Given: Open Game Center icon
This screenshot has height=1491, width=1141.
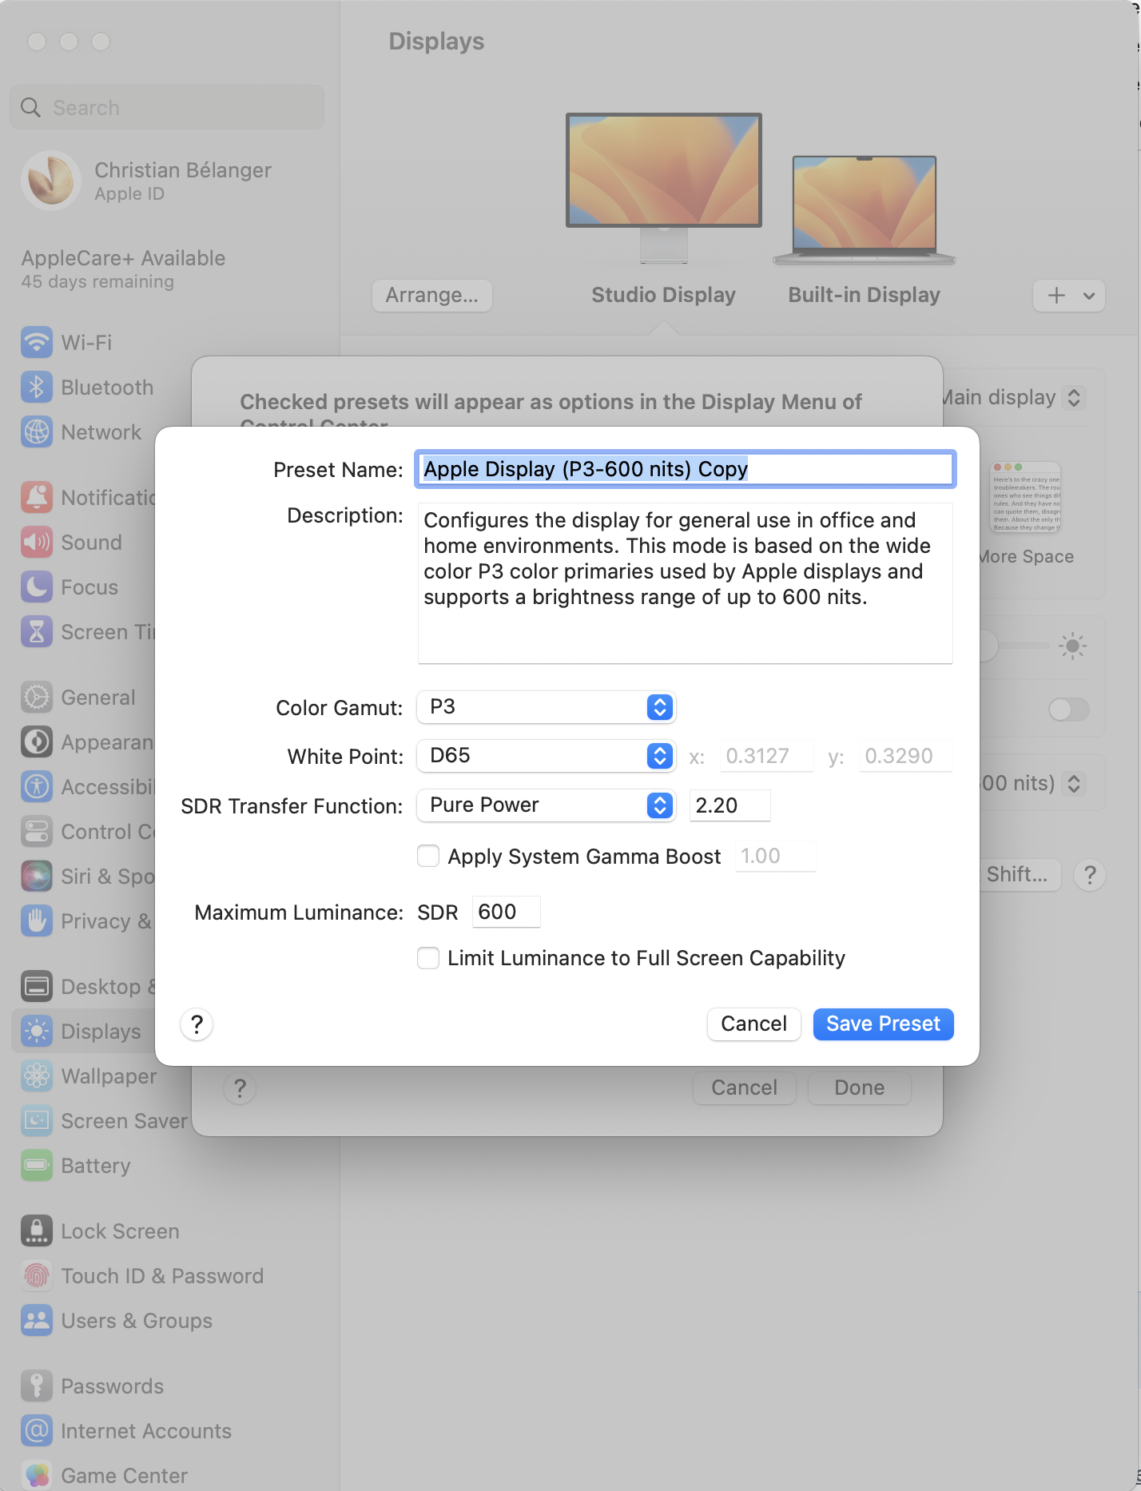Looking at the screenshot, I should (37, 1475).
